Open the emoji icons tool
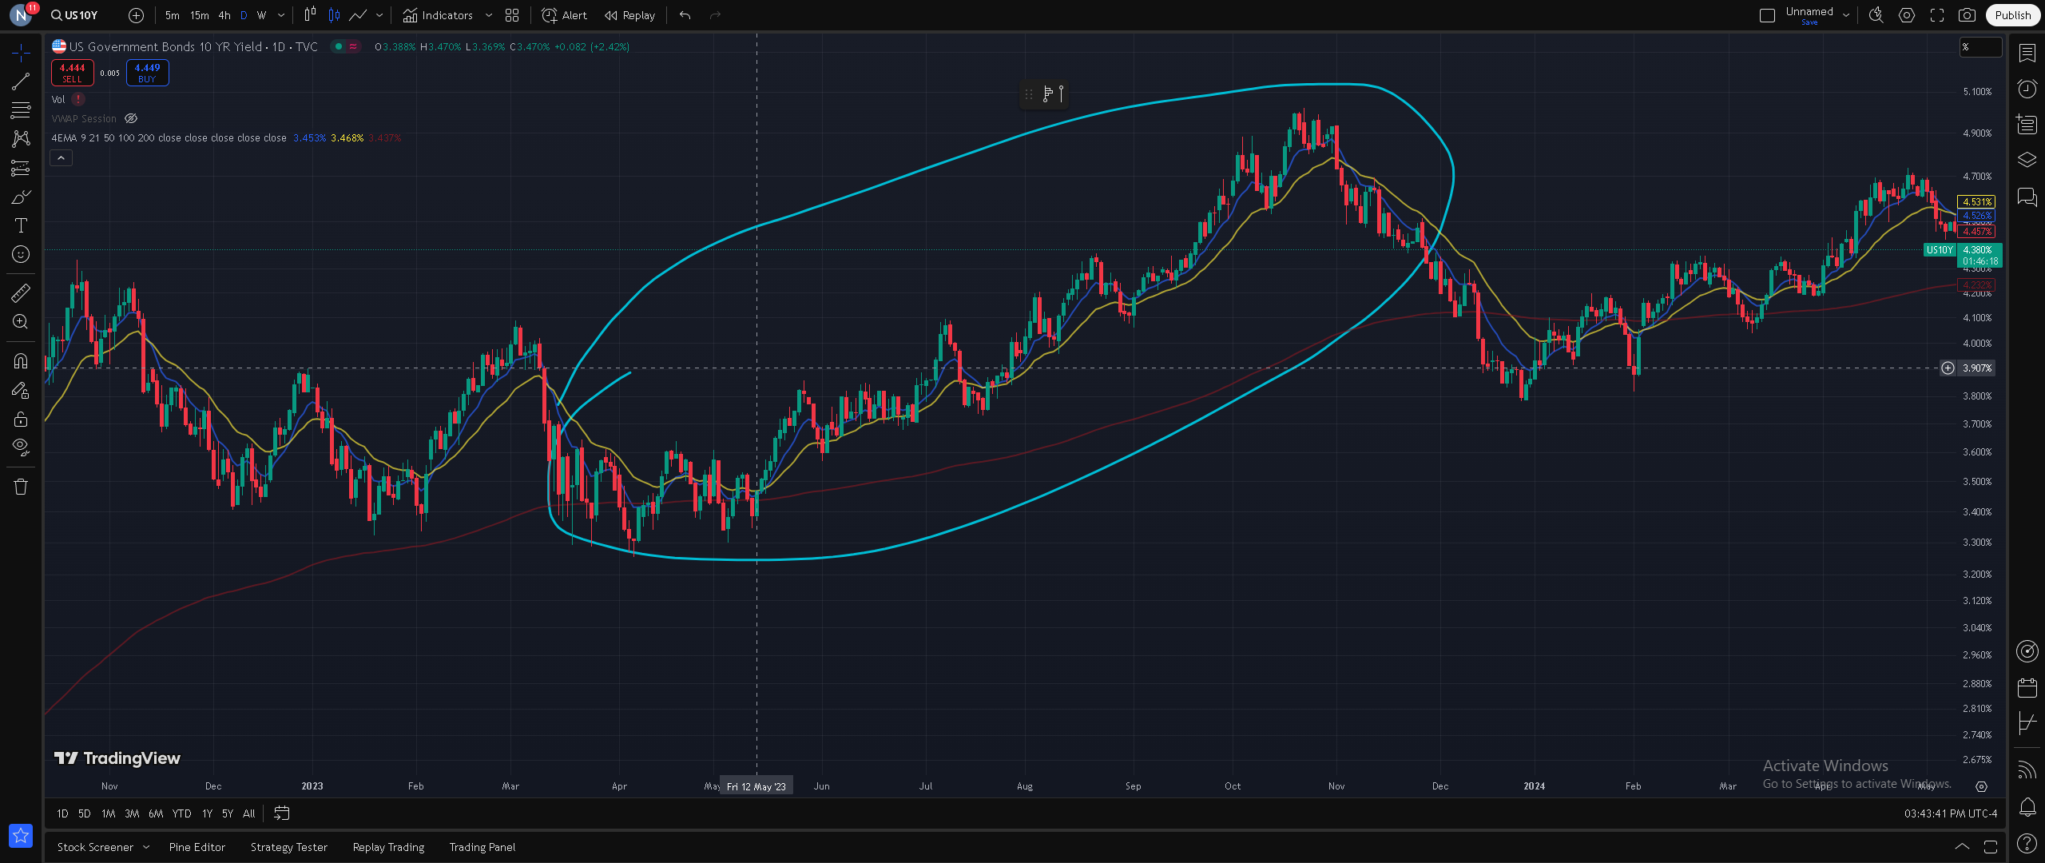 pos(21,254)
